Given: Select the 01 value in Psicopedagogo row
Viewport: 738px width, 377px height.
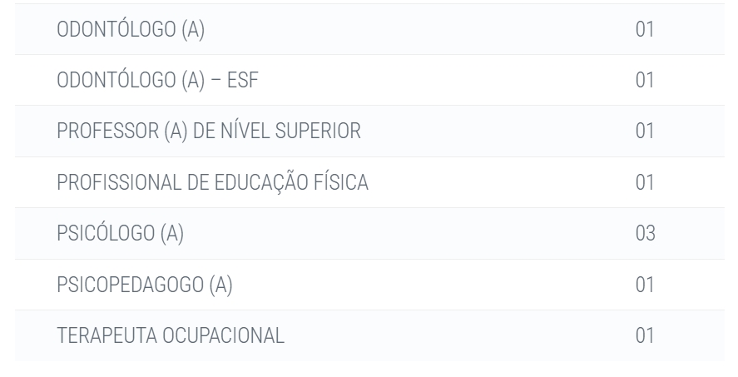Looking at the screenshot, I should point(645,285).
